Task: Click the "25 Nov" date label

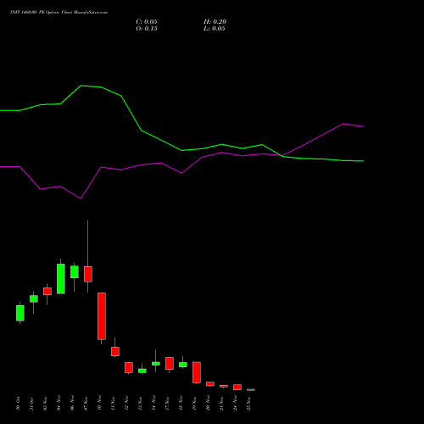Action: click(248, 404)
